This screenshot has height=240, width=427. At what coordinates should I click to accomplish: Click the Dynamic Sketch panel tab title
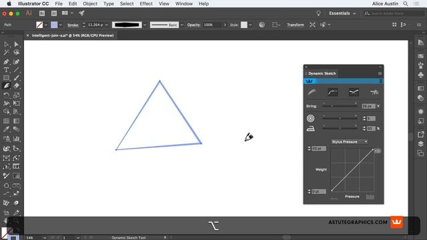pyautogui.click(x=322, y=73)
